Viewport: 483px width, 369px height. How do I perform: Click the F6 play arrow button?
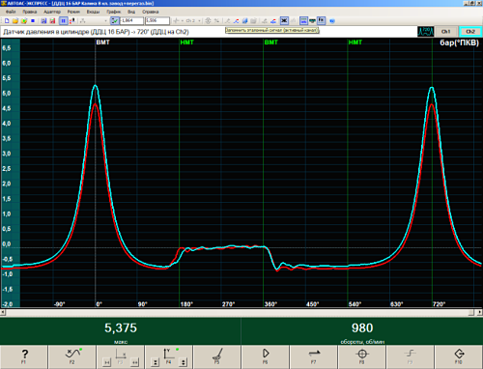click(x=266, y=356)
